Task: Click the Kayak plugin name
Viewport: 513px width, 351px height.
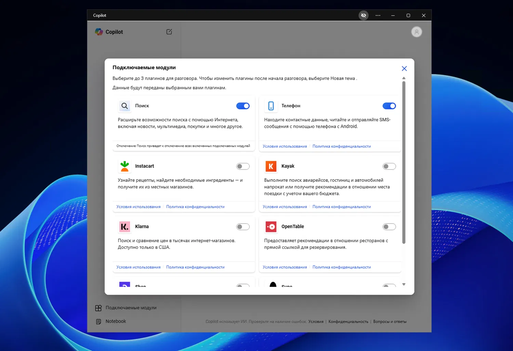Action: [288, 166]
